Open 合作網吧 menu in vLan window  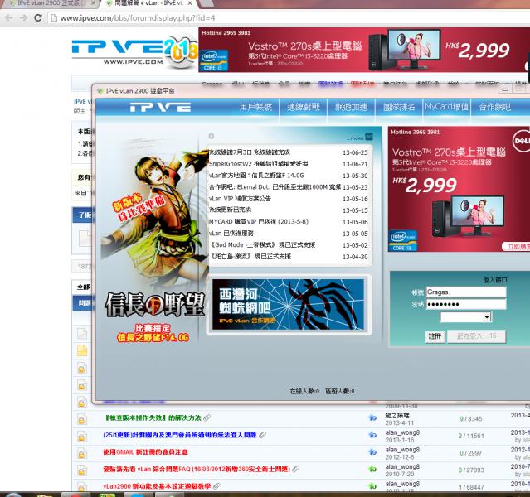coord(495,107)
